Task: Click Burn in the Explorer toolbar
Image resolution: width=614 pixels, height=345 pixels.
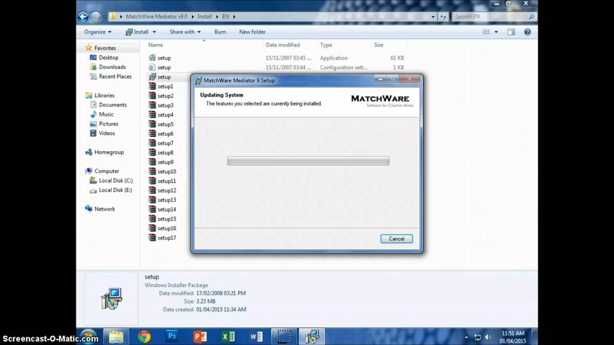Action: (220, 32)
